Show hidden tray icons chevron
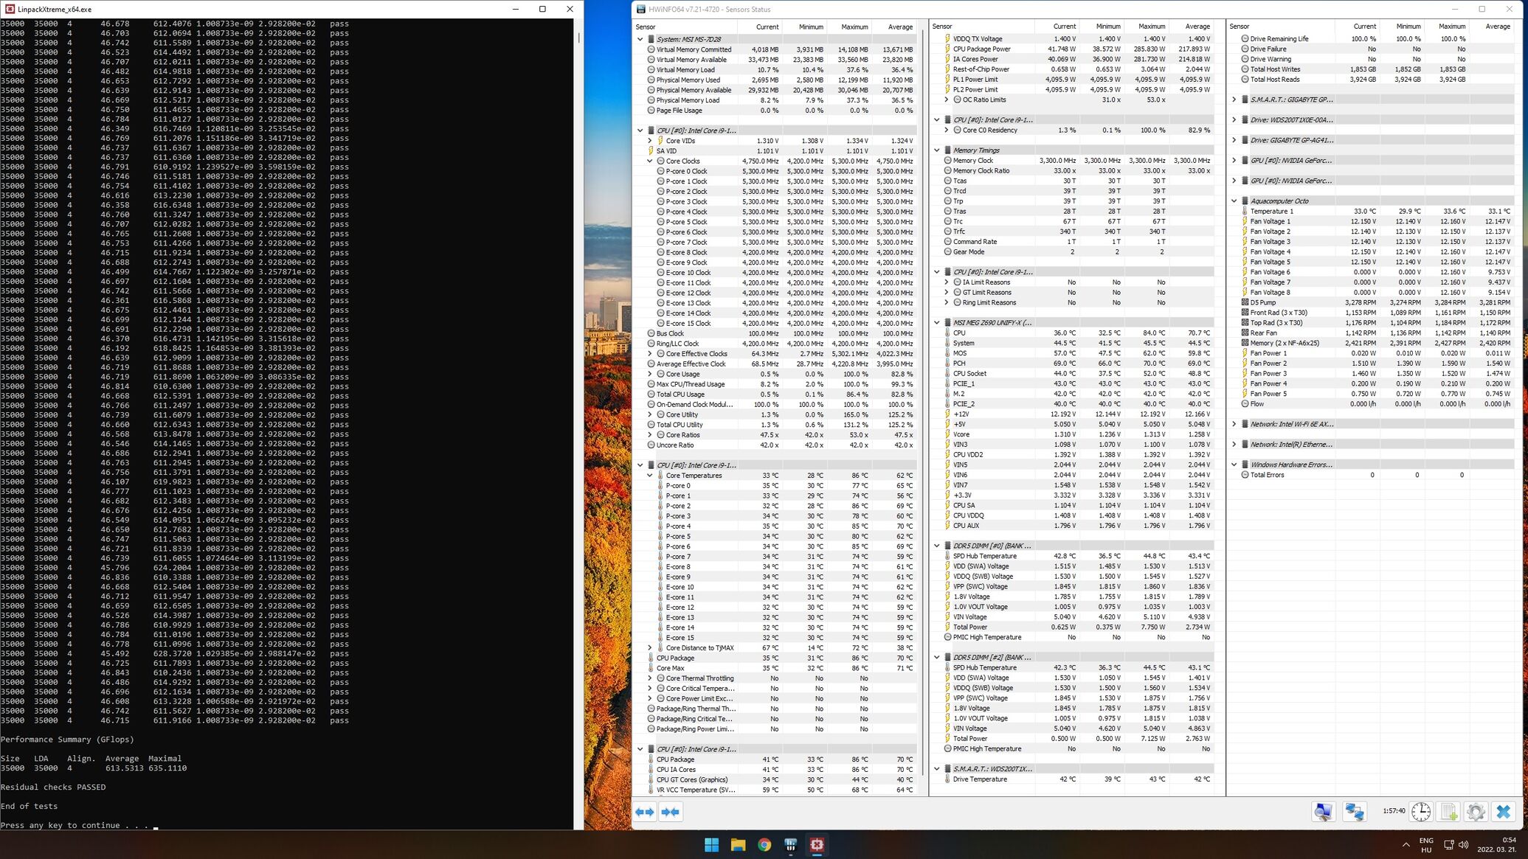The image size is (1528, 859). (x=1406, y=845)
